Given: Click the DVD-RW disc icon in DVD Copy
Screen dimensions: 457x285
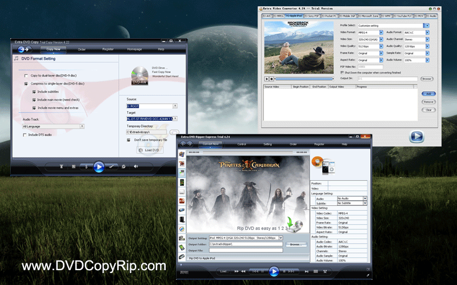Looking at the screenshot, I should click(x=139, y=76).
